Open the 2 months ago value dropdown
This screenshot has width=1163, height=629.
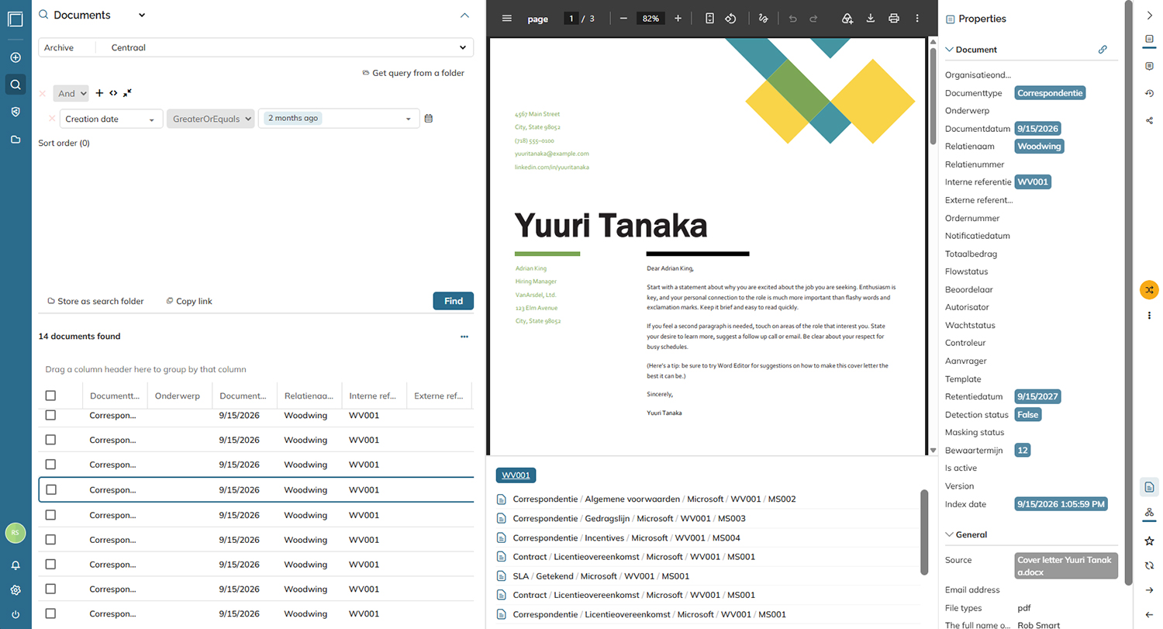(x=339, y=119)
